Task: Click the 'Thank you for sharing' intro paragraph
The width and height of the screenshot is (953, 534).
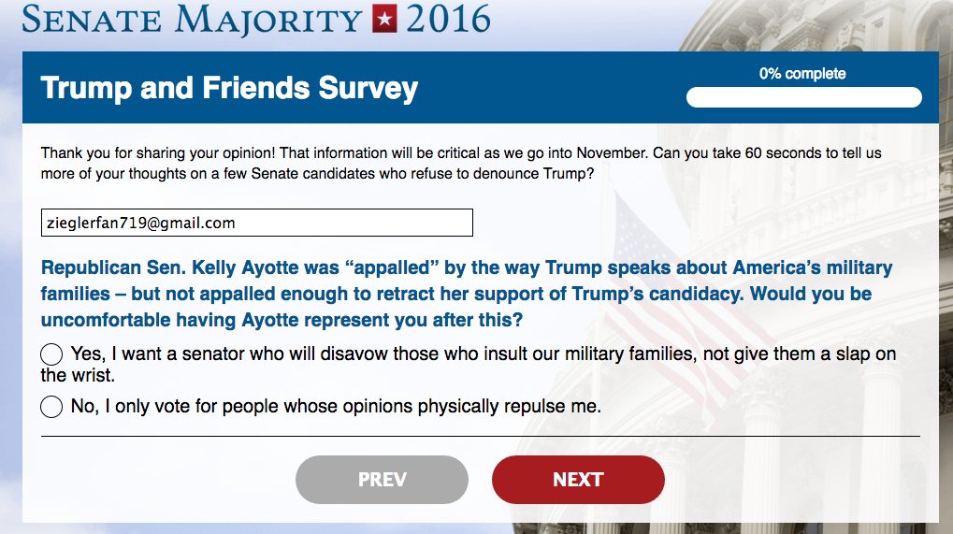Action: pyautogui.click(x=461, y=163)
